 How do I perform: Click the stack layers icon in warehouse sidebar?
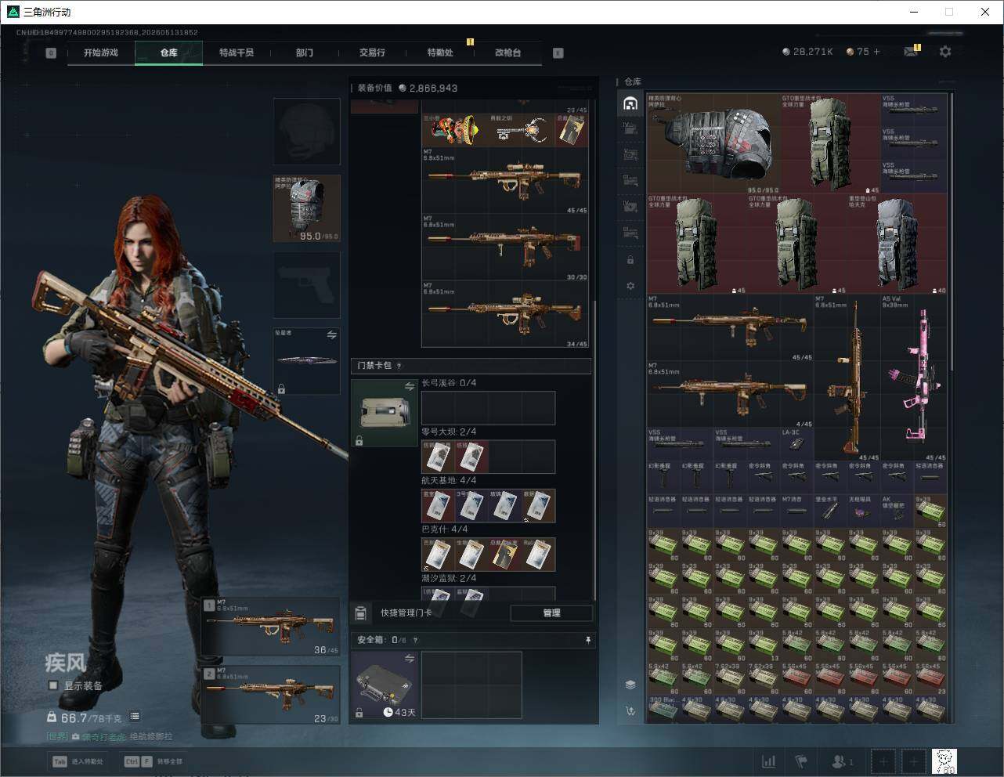click(630, 685)
